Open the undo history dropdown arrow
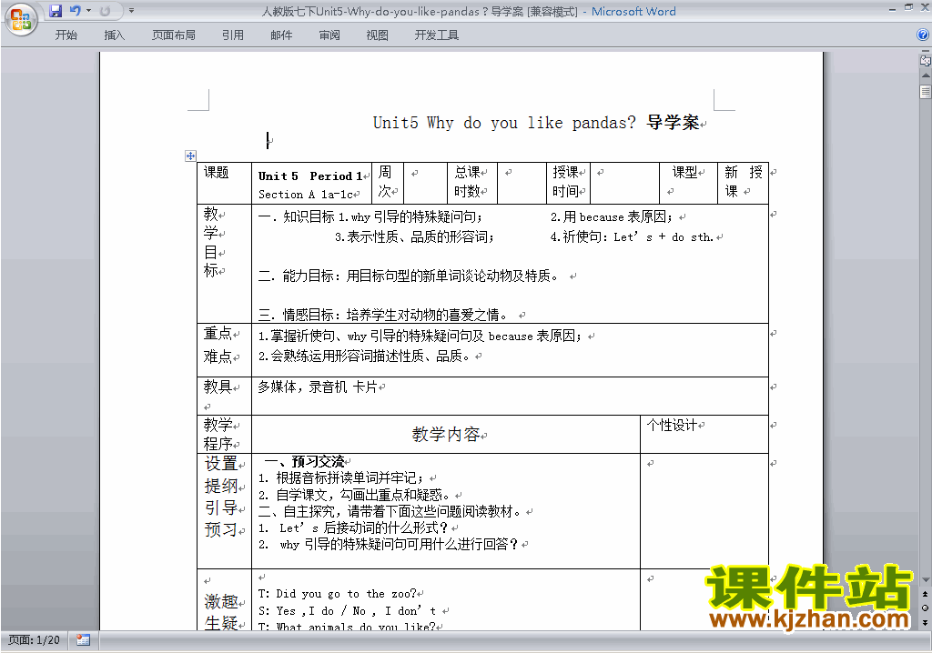Screen dimensions: 932x653 pyautogui.click(x=88, y=11)
